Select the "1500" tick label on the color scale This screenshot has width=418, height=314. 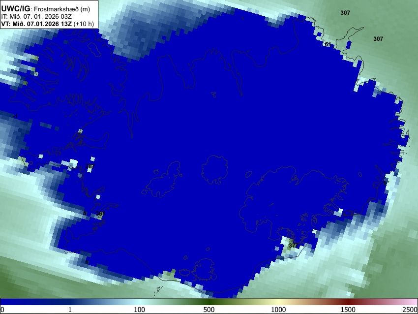point(348,310)
